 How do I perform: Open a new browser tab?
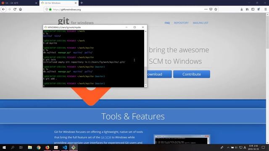point(82,3)
